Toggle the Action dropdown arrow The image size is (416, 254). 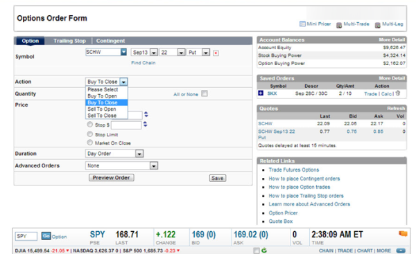click(123, 82)
